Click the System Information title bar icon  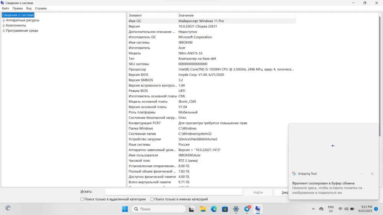coord(2,3)
